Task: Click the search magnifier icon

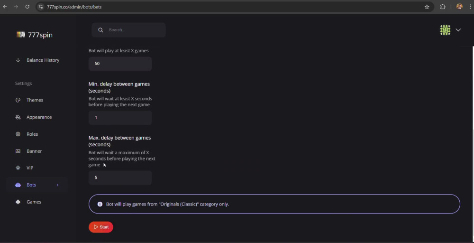Action: [x=100, y=29]
